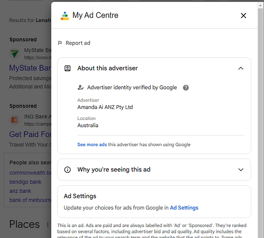Open the MyState Bank sponsored headline
264x238 pixels.
pos(30,68)
